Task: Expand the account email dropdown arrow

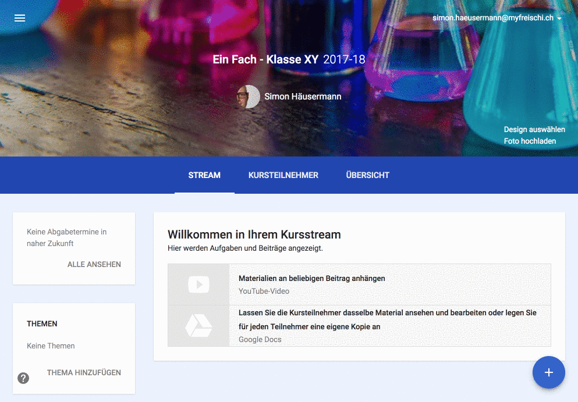Action: (x=559, y=19)
